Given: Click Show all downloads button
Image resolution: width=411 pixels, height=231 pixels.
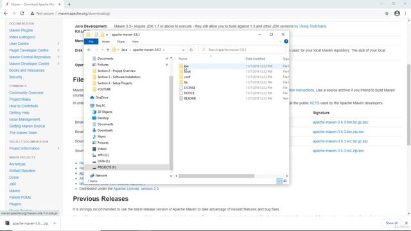Looking at the screenshot, I should [391, 223].
